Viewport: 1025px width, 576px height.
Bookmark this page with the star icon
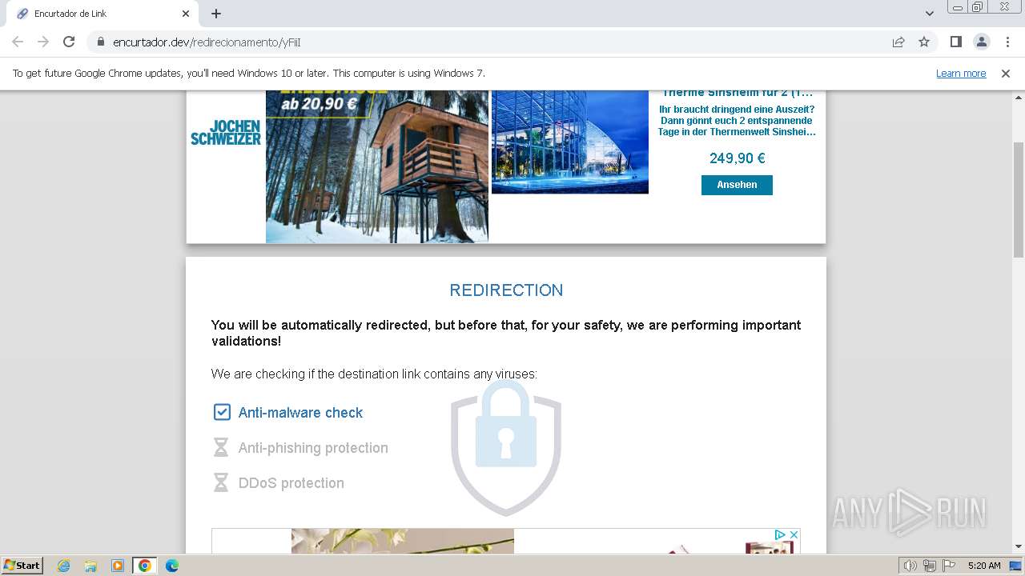point(924,42)
